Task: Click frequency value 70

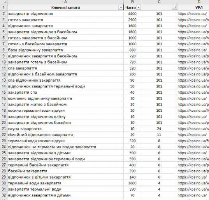Action: 132,195
